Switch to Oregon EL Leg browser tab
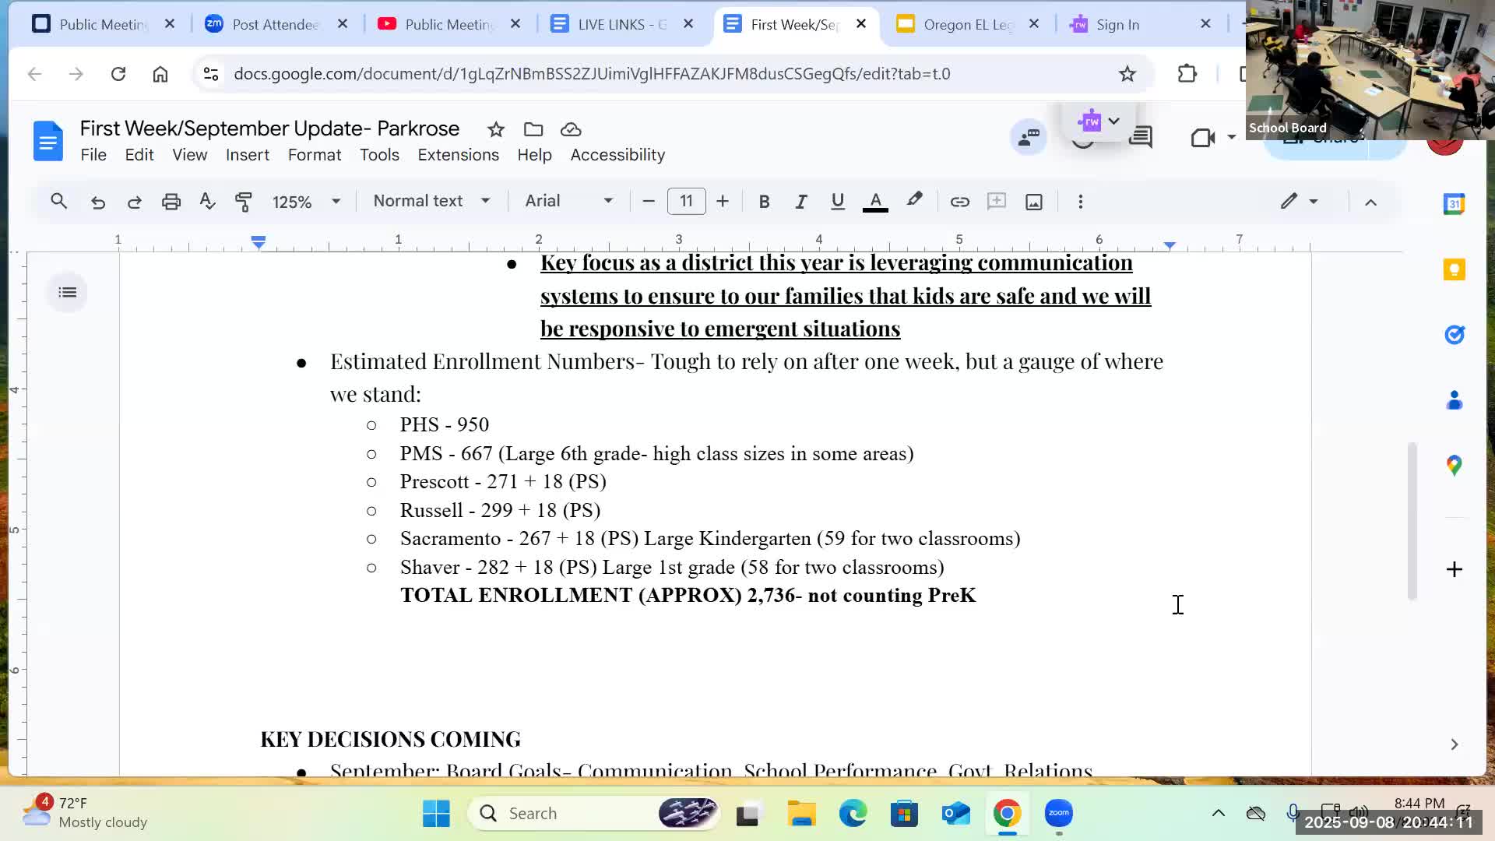Viewport: 1495px width, 841px height. 966,24
